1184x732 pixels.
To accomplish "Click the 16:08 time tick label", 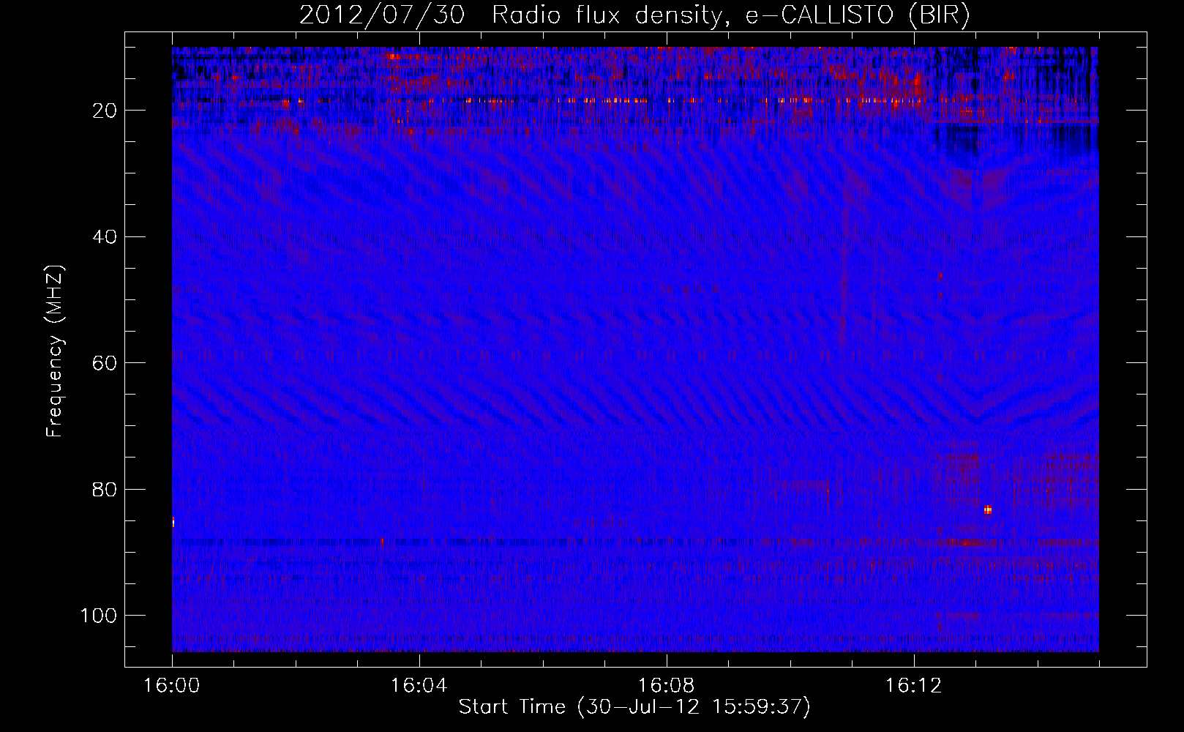I will pos(666,686).
